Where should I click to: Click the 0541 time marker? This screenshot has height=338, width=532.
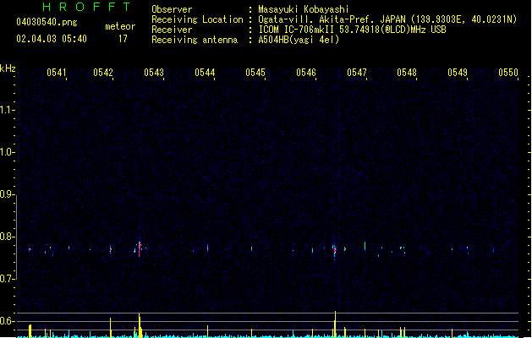(57, 73)
